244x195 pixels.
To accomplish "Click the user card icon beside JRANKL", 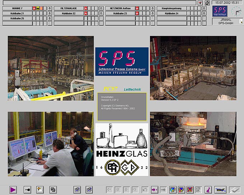I will pyautogui.click(x=241, y=22).
